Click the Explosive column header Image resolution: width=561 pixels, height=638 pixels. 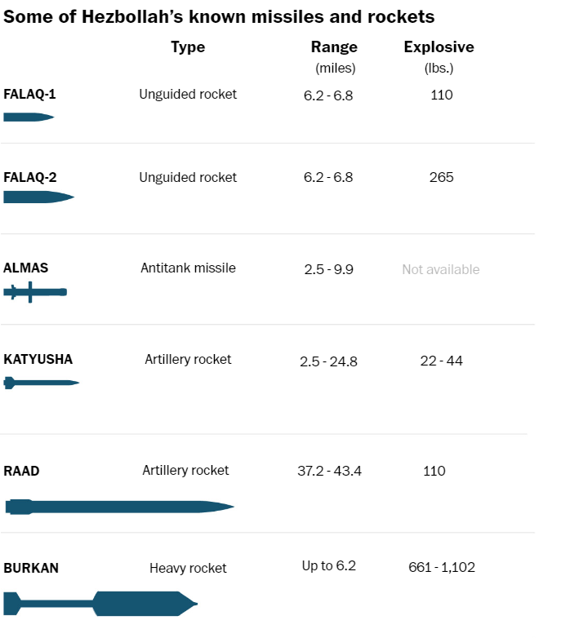[439, 47]
